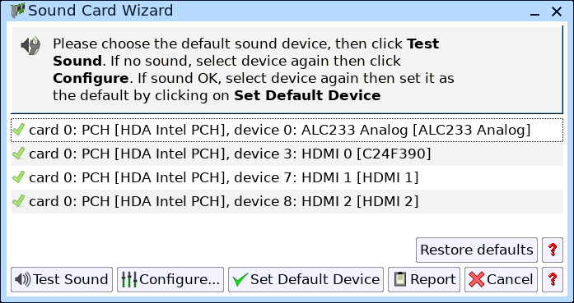
Task: Open the Report button
Action: click(424, 280)
